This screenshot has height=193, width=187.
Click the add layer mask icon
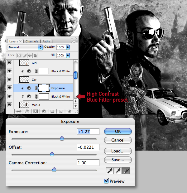[36, 111]
